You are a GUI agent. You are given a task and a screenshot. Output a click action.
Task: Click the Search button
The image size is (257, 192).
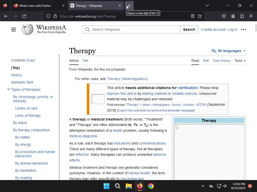point(189,29)
